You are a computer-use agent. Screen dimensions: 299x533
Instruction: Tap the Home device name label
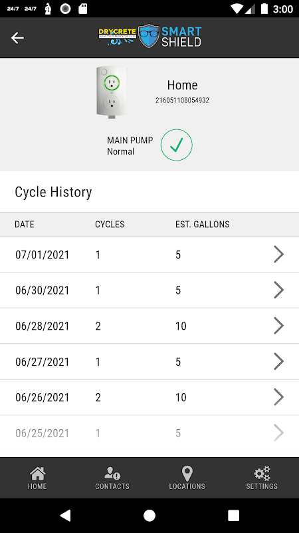point(182,85)
